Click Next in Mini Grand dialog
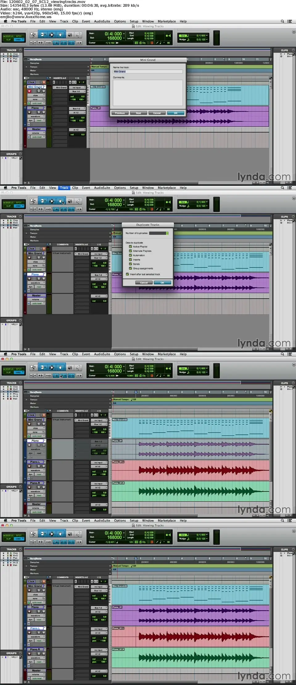This screenshot has height=685, width=296. click(138, 113)
